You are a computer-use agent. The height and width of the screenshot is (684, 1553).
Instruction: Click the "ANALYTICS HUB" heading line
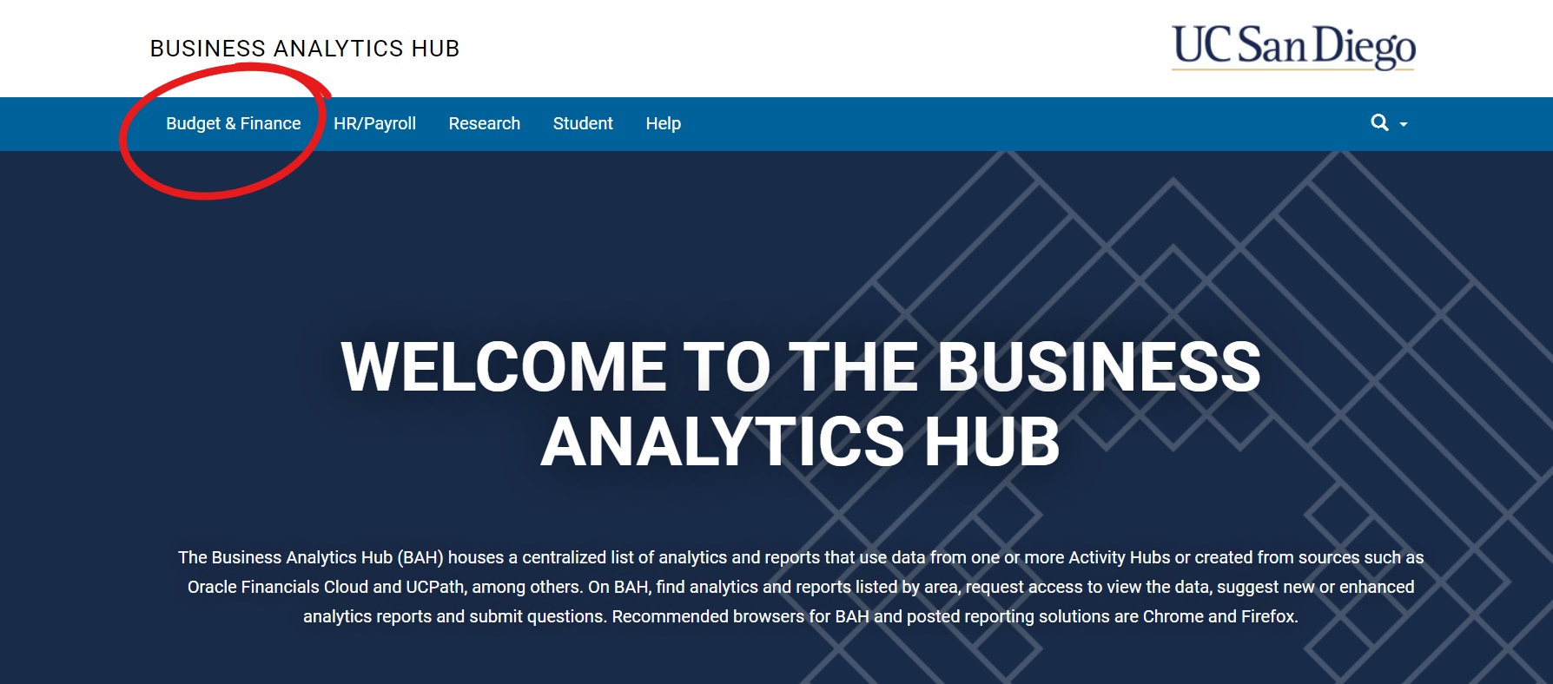click(x=800, y=442)
